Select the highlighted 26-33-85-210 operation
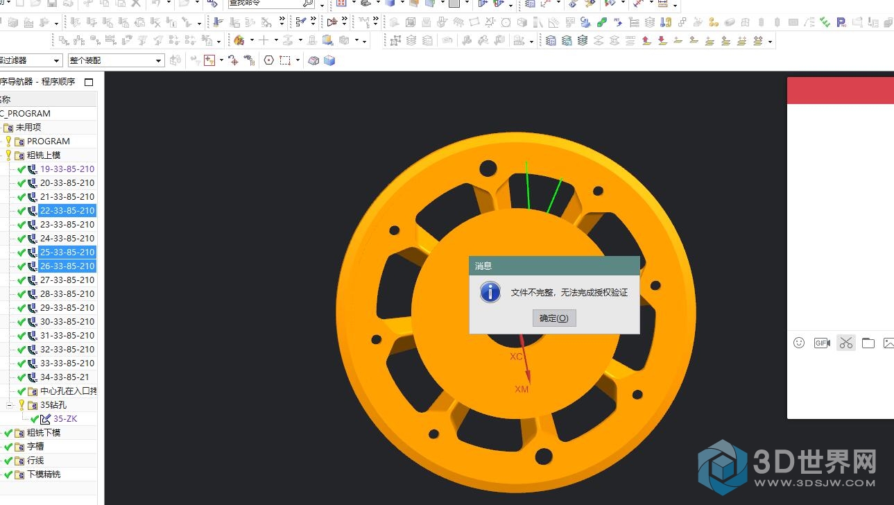894x505 pixels. [67, 266]
